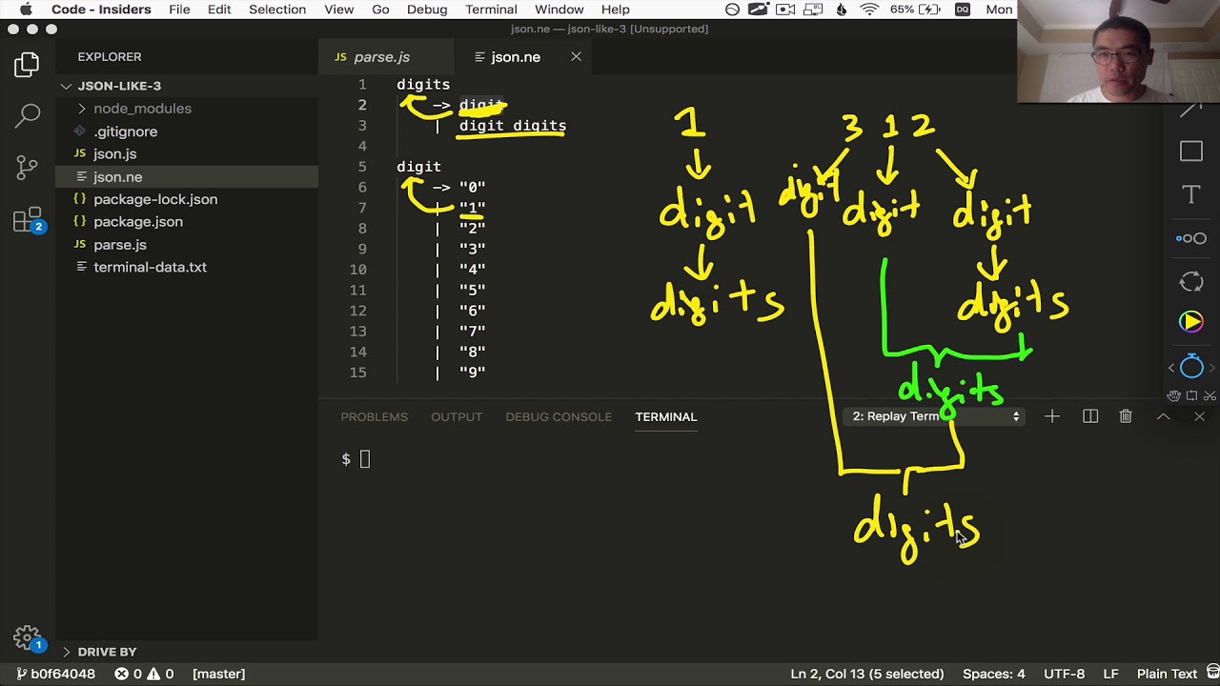
Task: Open the Help menu
Action: coord(615,10)
